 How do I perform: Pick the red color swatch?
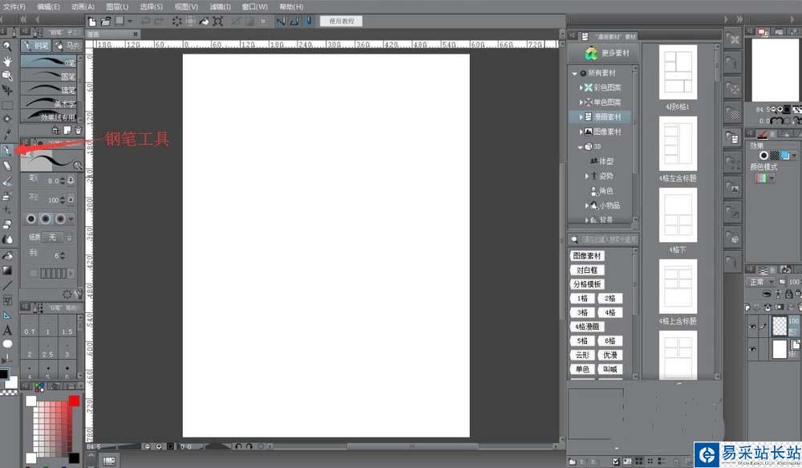coord(74,400)
